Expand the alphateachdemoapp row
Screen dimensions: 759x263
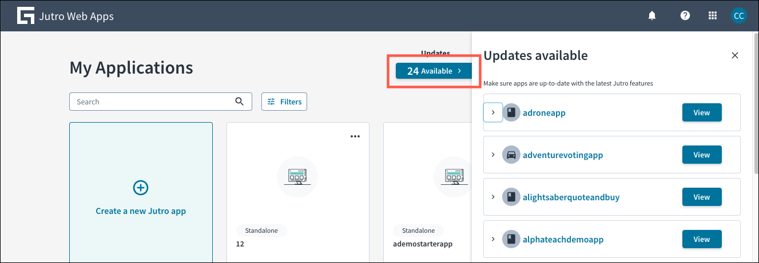[x=493, y=239]
